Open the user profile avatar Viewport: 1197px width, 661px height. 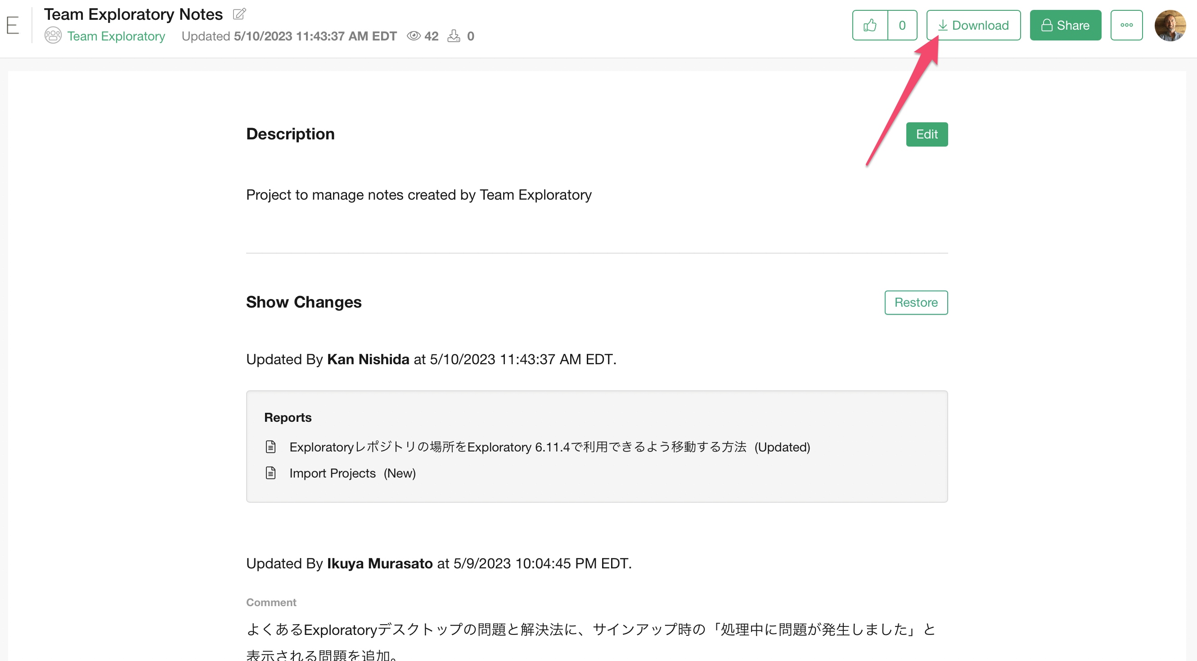coord(1170,25)
